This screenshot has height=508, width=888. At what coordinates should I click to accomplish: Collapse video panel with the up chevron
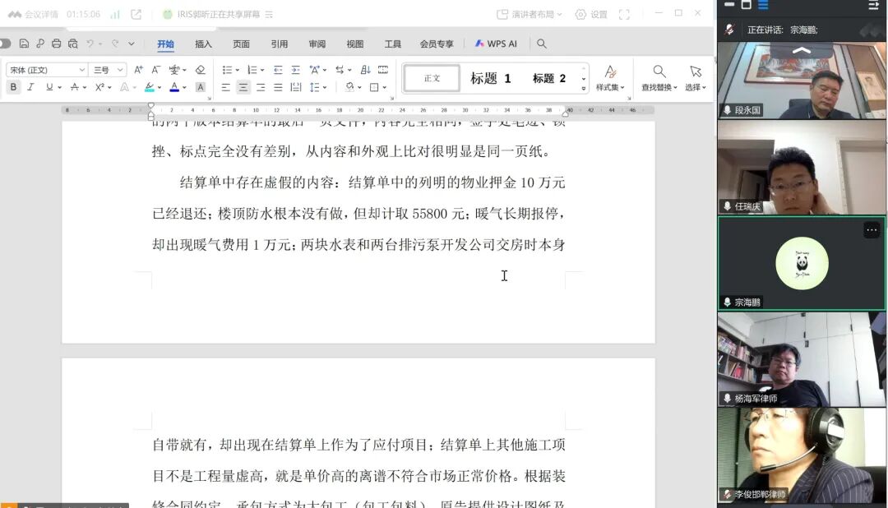(x=802, y=50)
